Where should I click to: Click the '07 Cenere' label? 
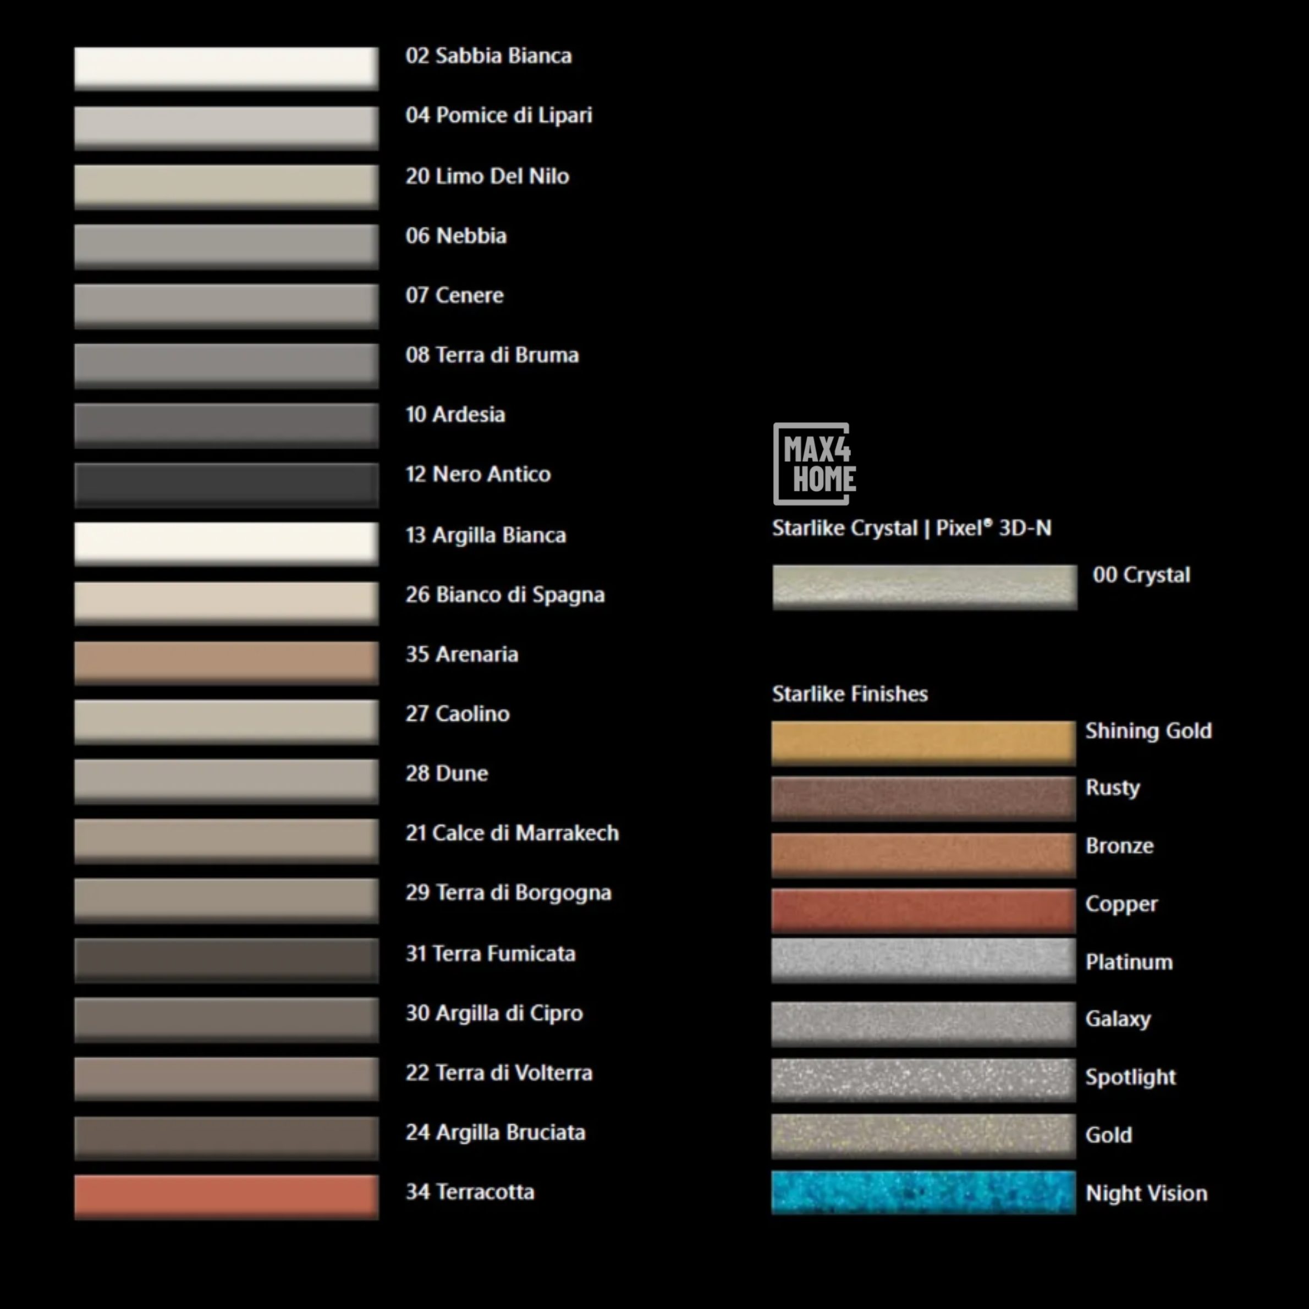[x=455, y=295]
